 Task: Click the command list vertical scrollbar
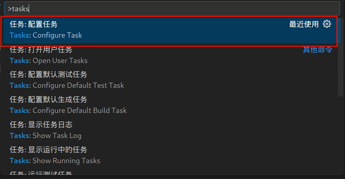(340, 56)
